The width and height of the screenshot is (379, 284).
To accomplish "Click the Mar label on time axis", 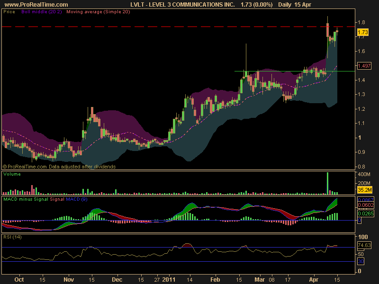I will tap(260, 280).
